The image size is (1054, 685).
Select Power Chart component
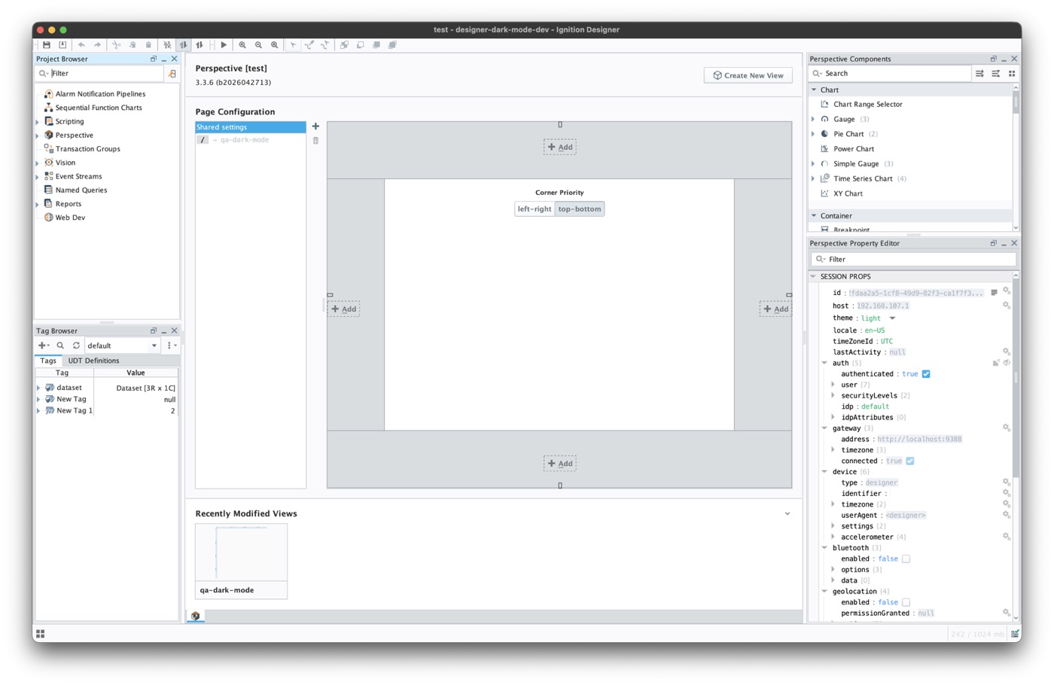(x=854, y=149)
